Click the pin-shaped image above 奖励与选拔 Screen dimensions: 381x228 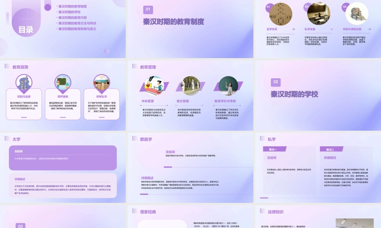24,84
